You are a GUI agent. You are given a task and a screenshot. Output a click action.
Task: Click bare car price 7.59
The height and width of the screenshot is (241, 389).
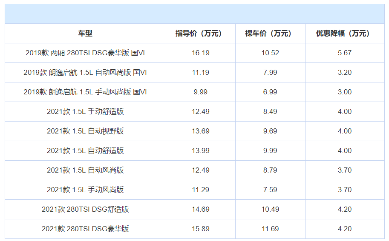(270, 190)
